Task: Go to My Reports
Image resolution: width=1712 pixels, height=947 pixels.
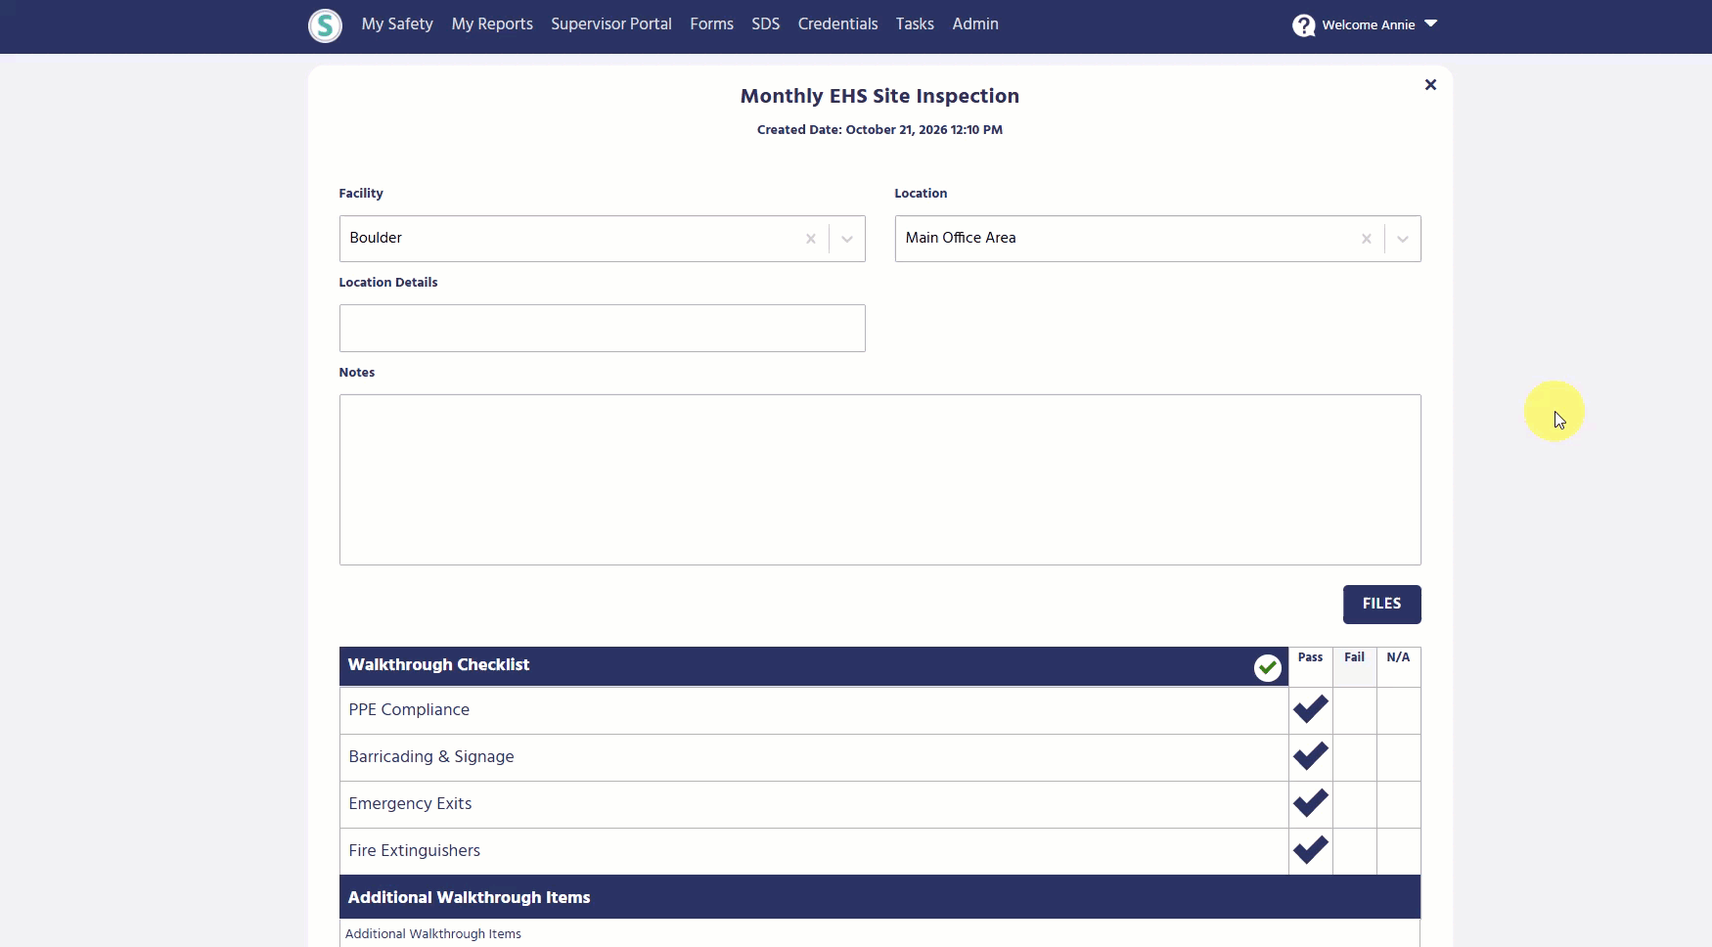Action: tap(492, 24)
